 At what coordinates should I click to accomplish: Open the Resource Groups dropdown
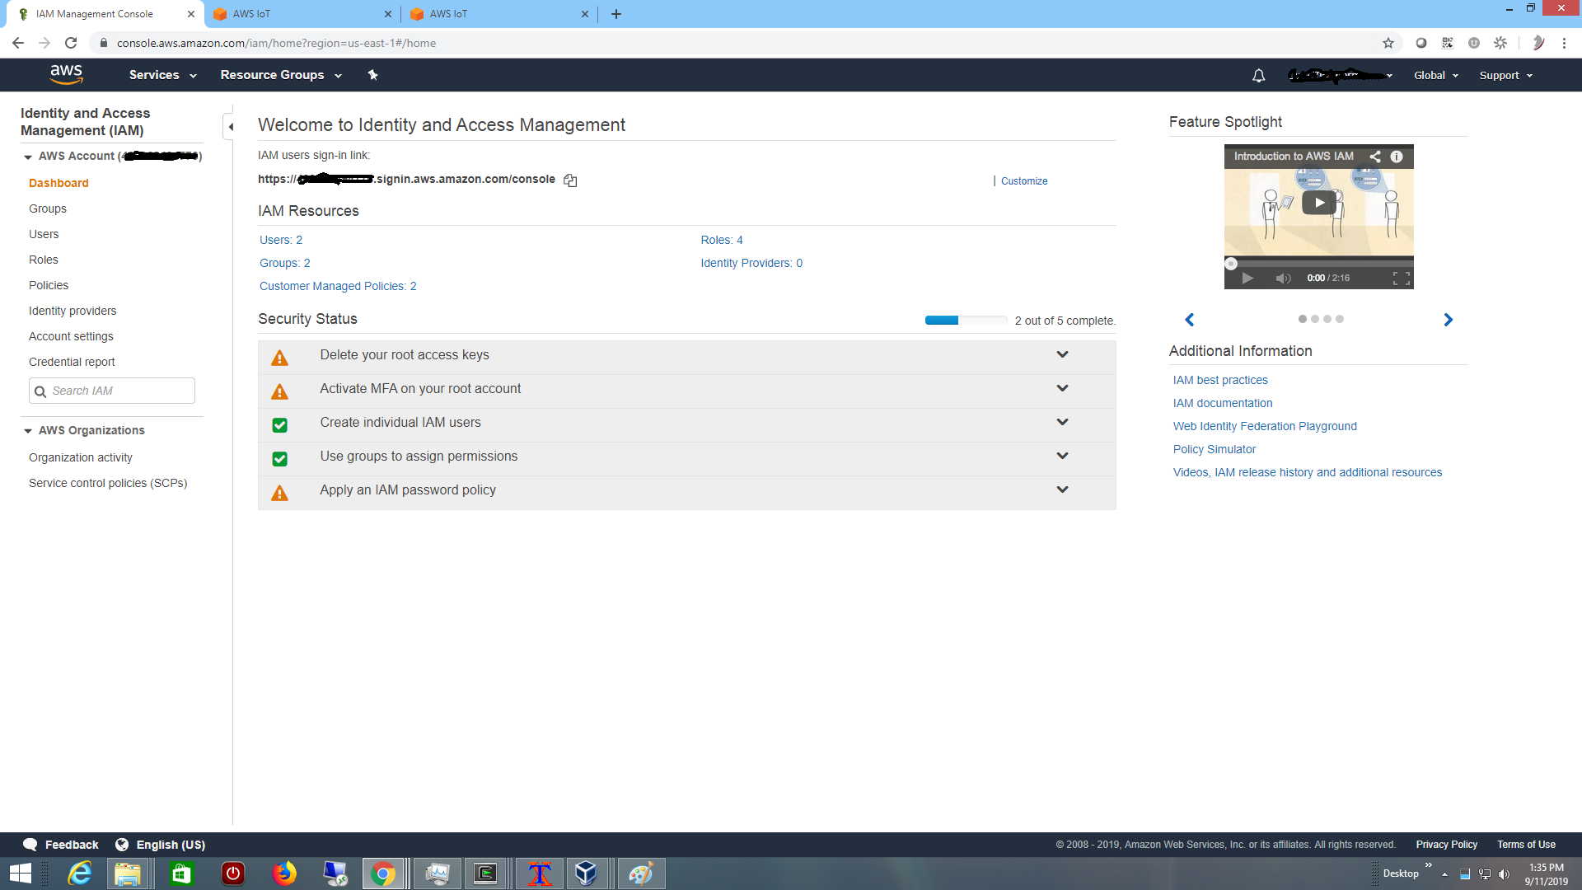(281, 75)
